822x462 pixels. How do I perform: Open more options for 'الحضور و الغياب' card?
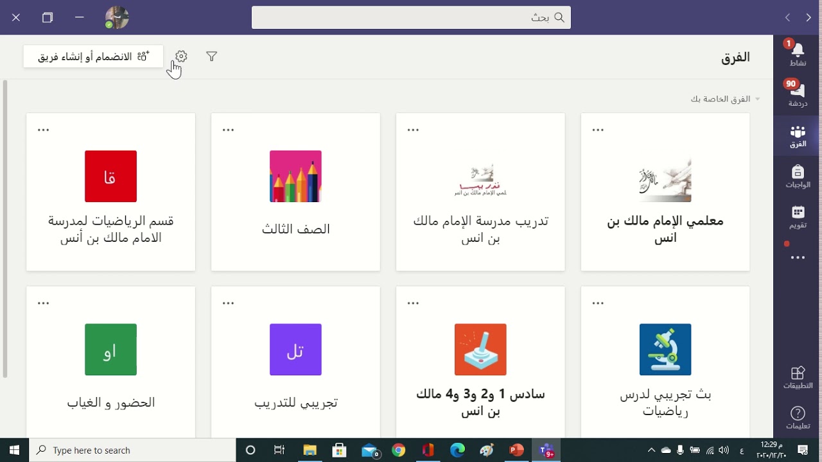[x=43, y=303]
